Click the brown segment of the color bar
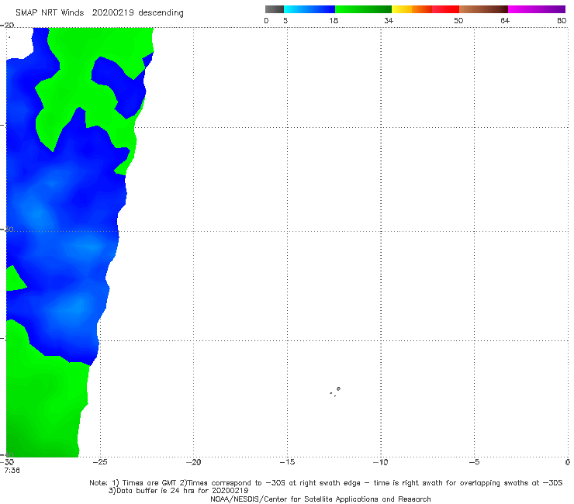The height and width of the screenshot is (504, 574). (x=483, y=9)
